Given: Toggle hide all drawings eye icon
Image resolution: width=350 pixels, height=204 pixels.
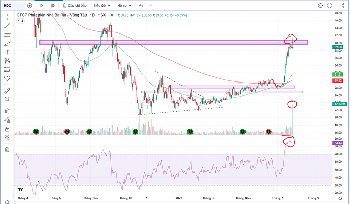Looking at the screenshot, I should tap(7, 138).
